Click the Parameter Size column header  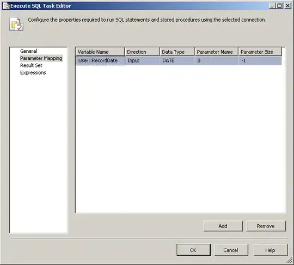coord(260,52)
